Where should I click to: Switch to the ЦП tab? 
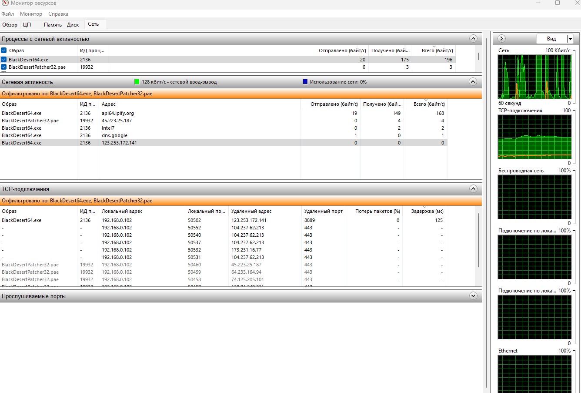click(27, 25)
